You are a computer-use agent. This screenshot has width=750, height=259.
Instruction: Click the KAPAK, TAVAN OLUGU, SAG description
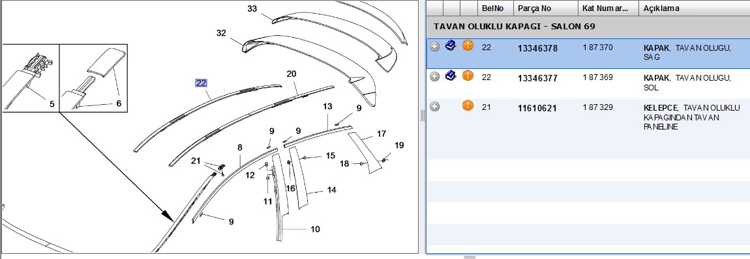687,53
